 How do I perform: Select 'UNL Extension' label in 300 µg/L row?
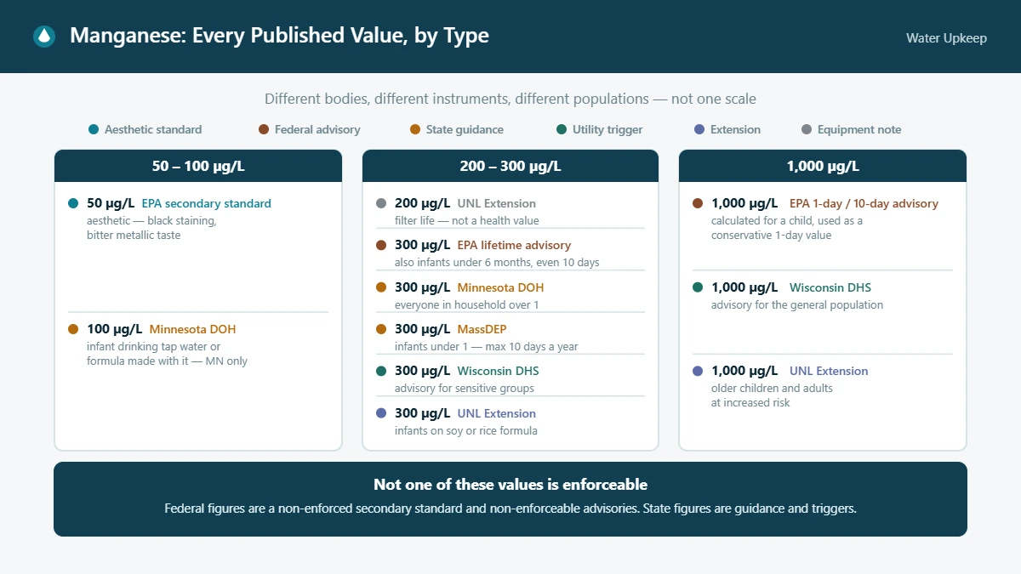tap(497, 413)
